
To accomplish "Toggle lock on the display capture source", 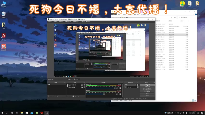I will pyautogui.click(x=84, y=88).
